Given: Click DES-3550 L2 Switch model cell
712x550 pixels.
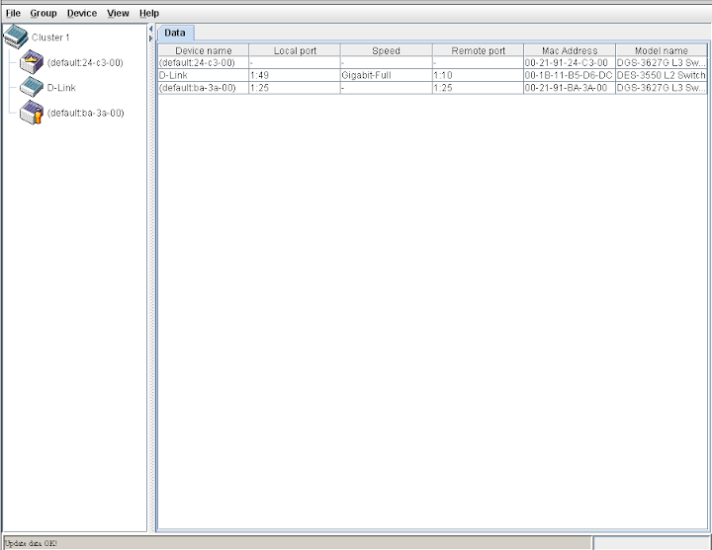Looking at the screenshot, I should pos(662,75).
